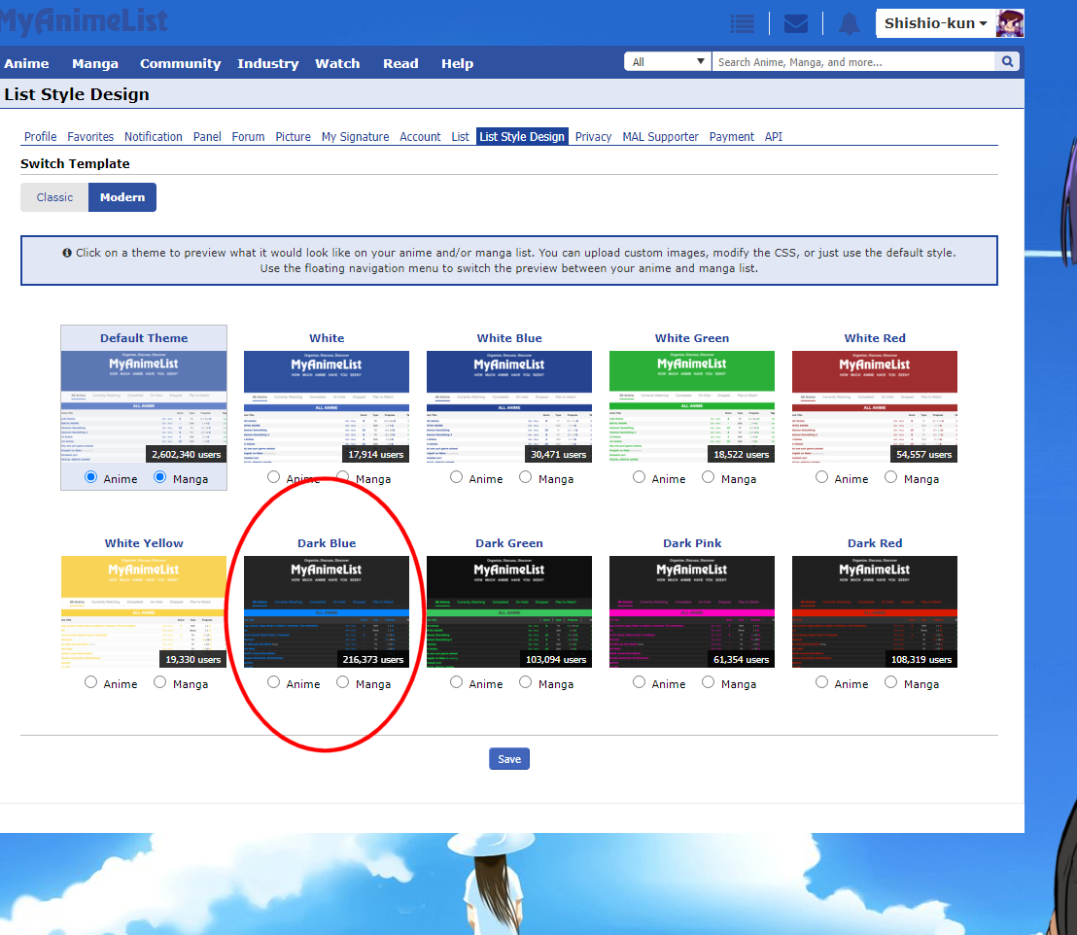Preview the Dark Green theme thumbnail
The height and width of the screenshot is (935, 1077).
[509, 611]
